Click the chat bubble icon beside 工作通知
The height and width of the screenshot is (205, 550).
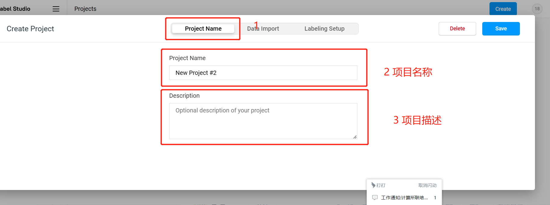(x=375, y=197)
